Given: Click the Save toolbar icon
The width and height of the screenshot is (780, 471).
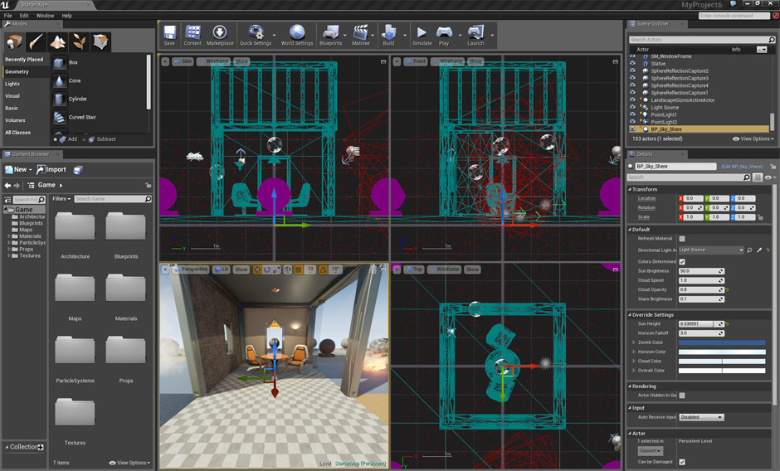Looking at the screenshot, I should pyautogui.click(x=169, y=35).
